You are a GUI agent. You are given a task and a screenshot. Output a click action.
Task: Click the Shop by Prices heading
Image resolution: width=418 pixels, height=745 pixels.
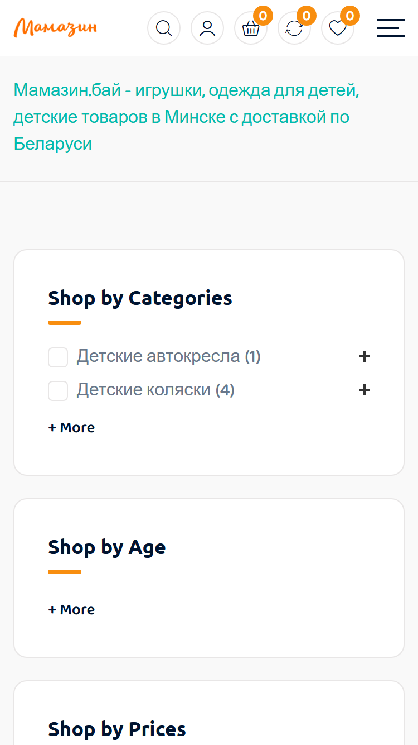(x=117, y=729)
